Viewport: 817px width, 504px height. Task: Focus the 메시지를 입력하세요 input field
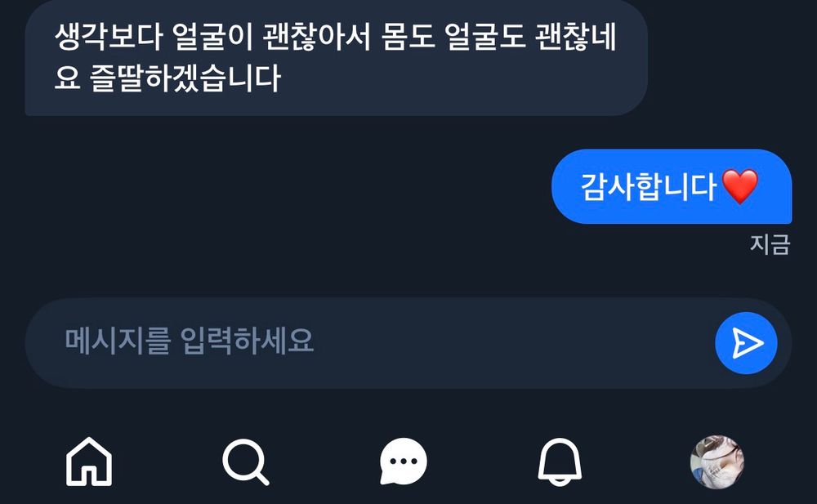(x=408, y=343)
